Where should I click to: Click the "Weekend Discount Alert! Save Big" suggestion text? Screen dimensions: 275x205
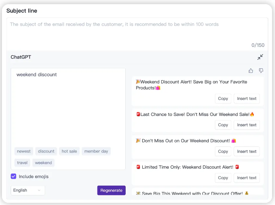point(192,85)
